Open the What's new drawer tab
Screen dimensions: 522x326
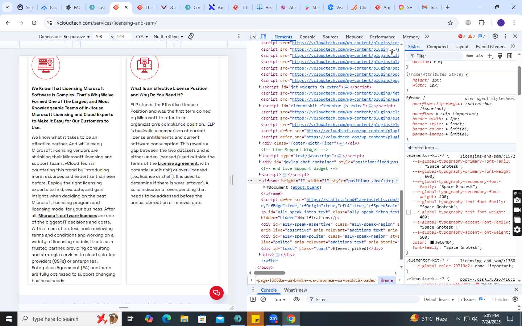[x=295, y=290]
